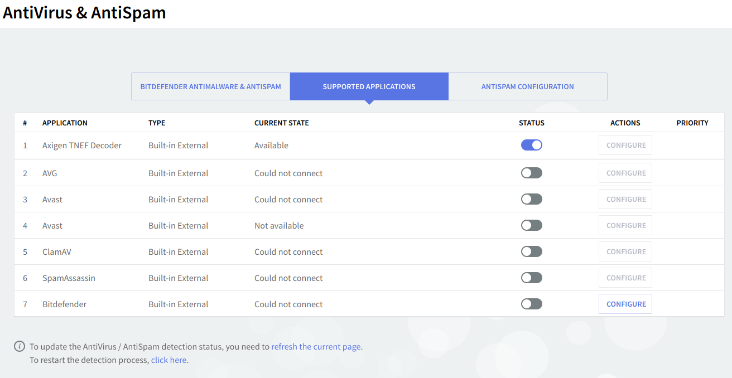Turn on the ClamAV status toggle
Viewport: 732px width, 378px height.
tap(531, 251)
